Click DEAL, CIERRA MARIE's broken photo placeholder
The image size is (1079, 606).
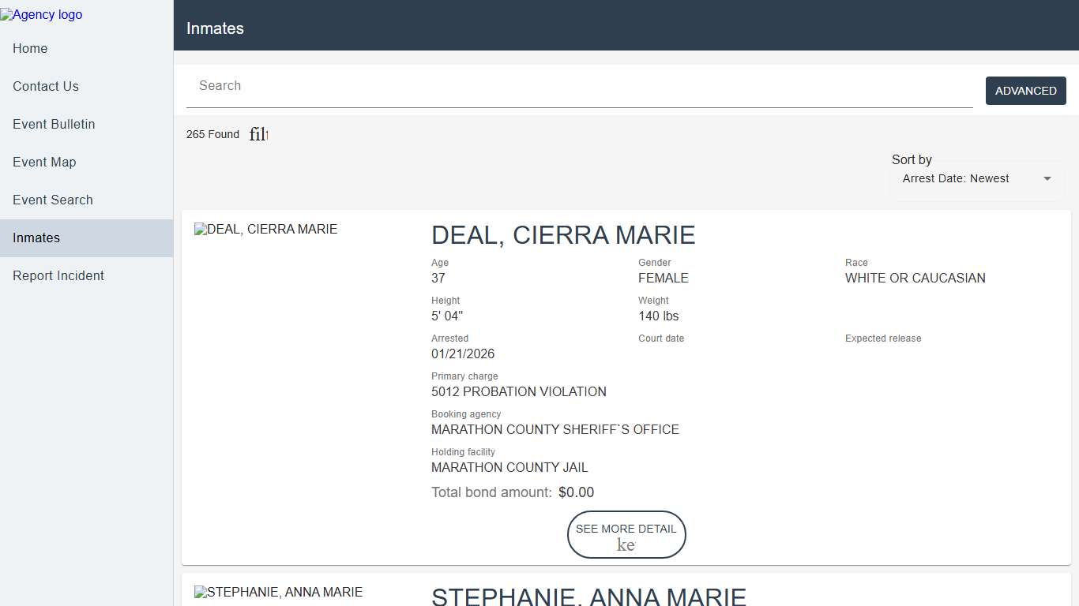(x=265, y=229)
